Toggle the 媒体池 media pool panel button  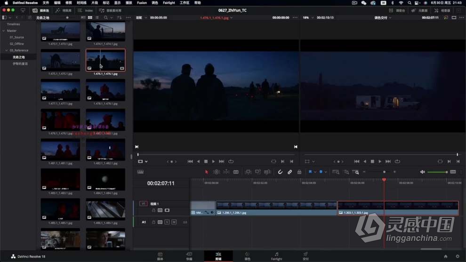point(40,10)
